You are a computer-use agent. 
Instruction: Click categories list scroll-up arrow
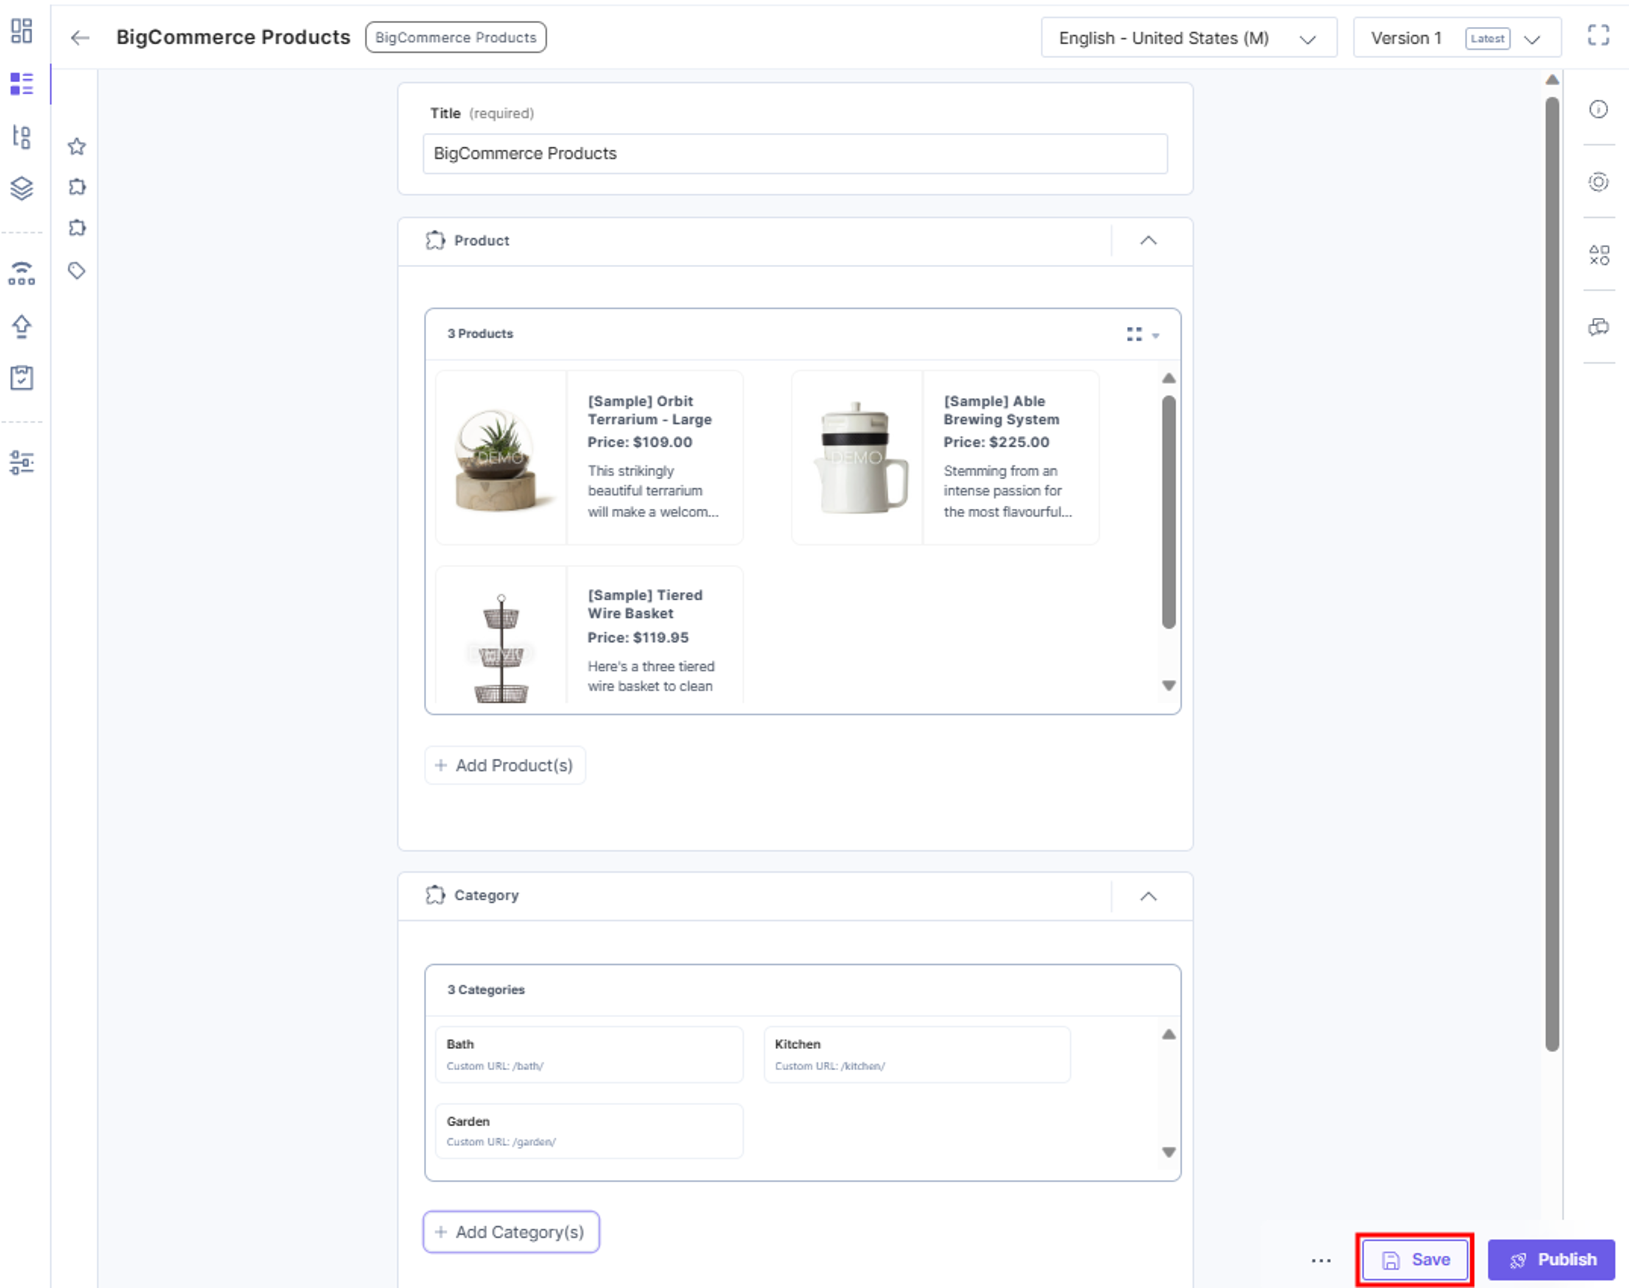[1168, 1034]
